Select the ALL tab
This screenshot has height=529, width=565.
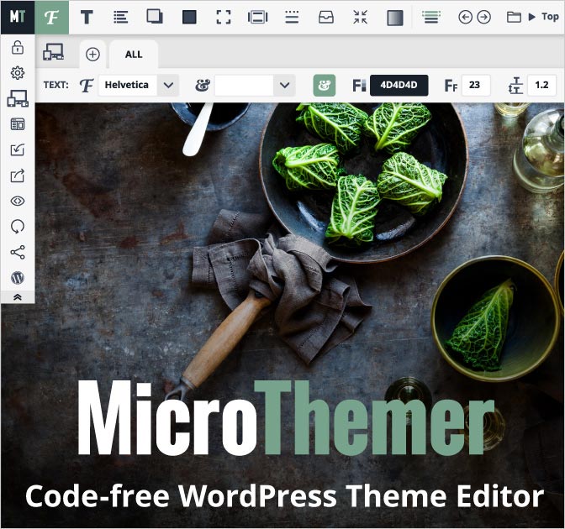pyautogui.click(x=134, y=55)
